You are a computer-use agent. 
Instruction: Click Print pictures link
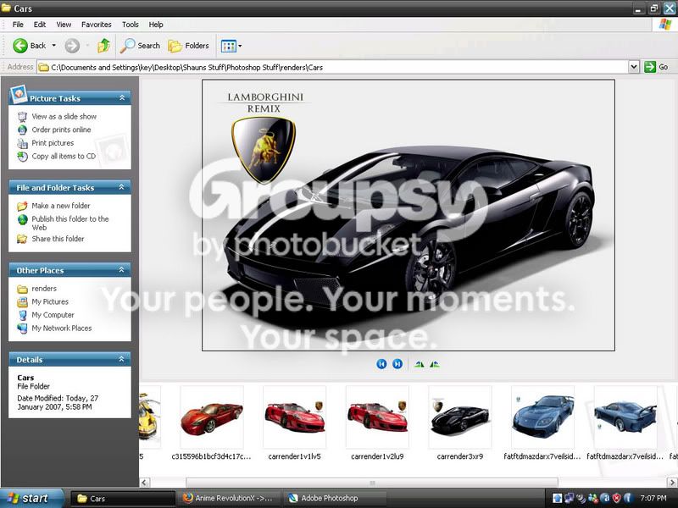click(53, 143)
